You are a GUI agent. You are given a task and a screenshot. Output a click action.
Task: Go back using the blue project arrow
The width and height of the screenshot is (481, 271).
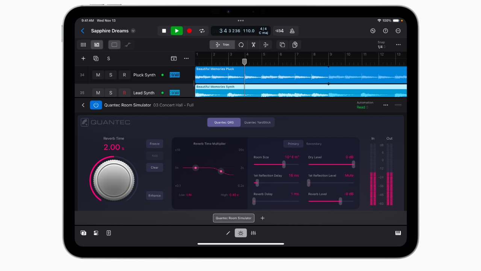pos(83,31)
